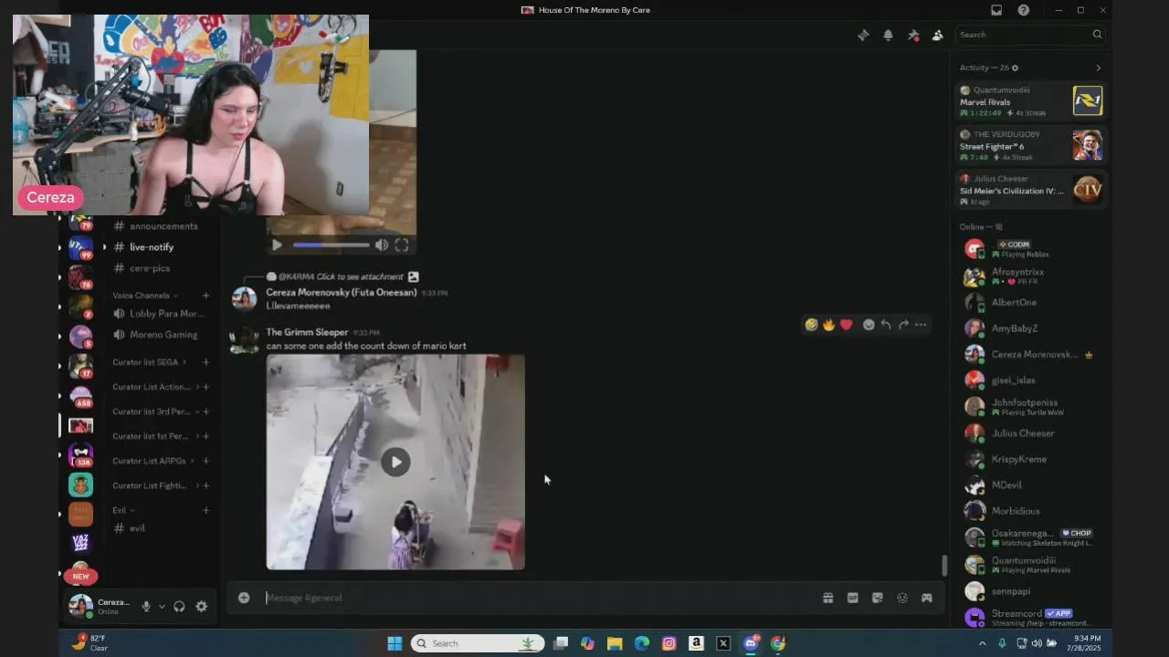Expand Curator list 1st Per... category

pyautogui.click(x=153, y=436)
